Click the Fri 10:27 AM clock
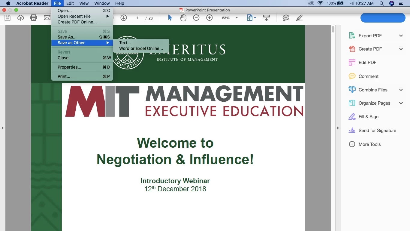This screenshot has width=410, height=231. point(361,3)
